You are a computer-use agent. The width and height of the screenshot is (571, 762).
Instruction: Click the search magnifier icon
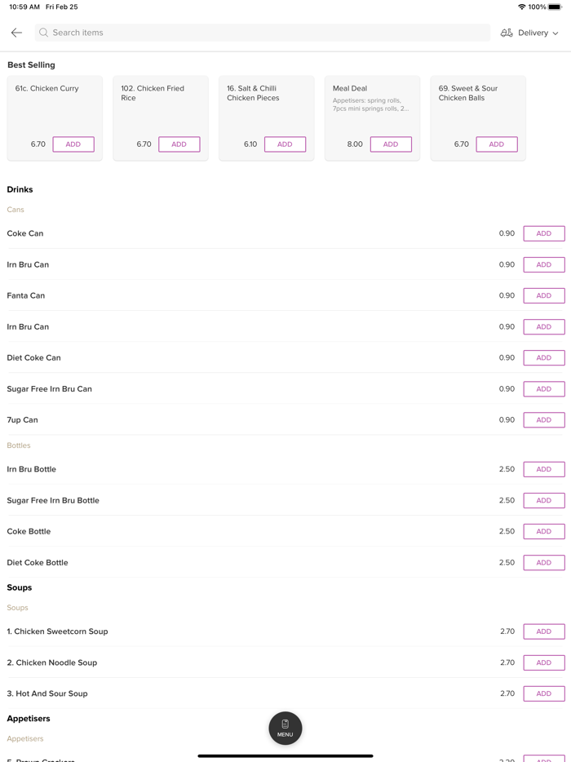pyautogui.click(x=44, y=33)
